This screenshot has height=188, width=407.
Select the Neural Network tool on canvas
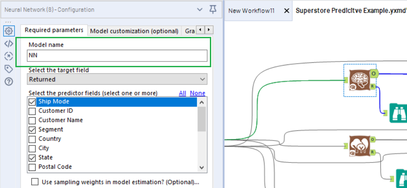pos(359,80)
